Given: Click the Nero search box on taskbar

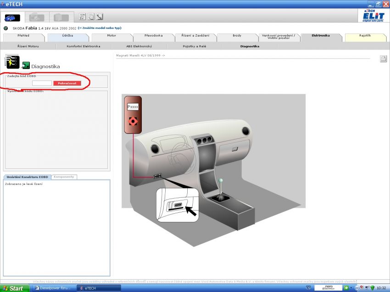Looking at the screenshot, I should pyautogui.click(x=329, y=288).
